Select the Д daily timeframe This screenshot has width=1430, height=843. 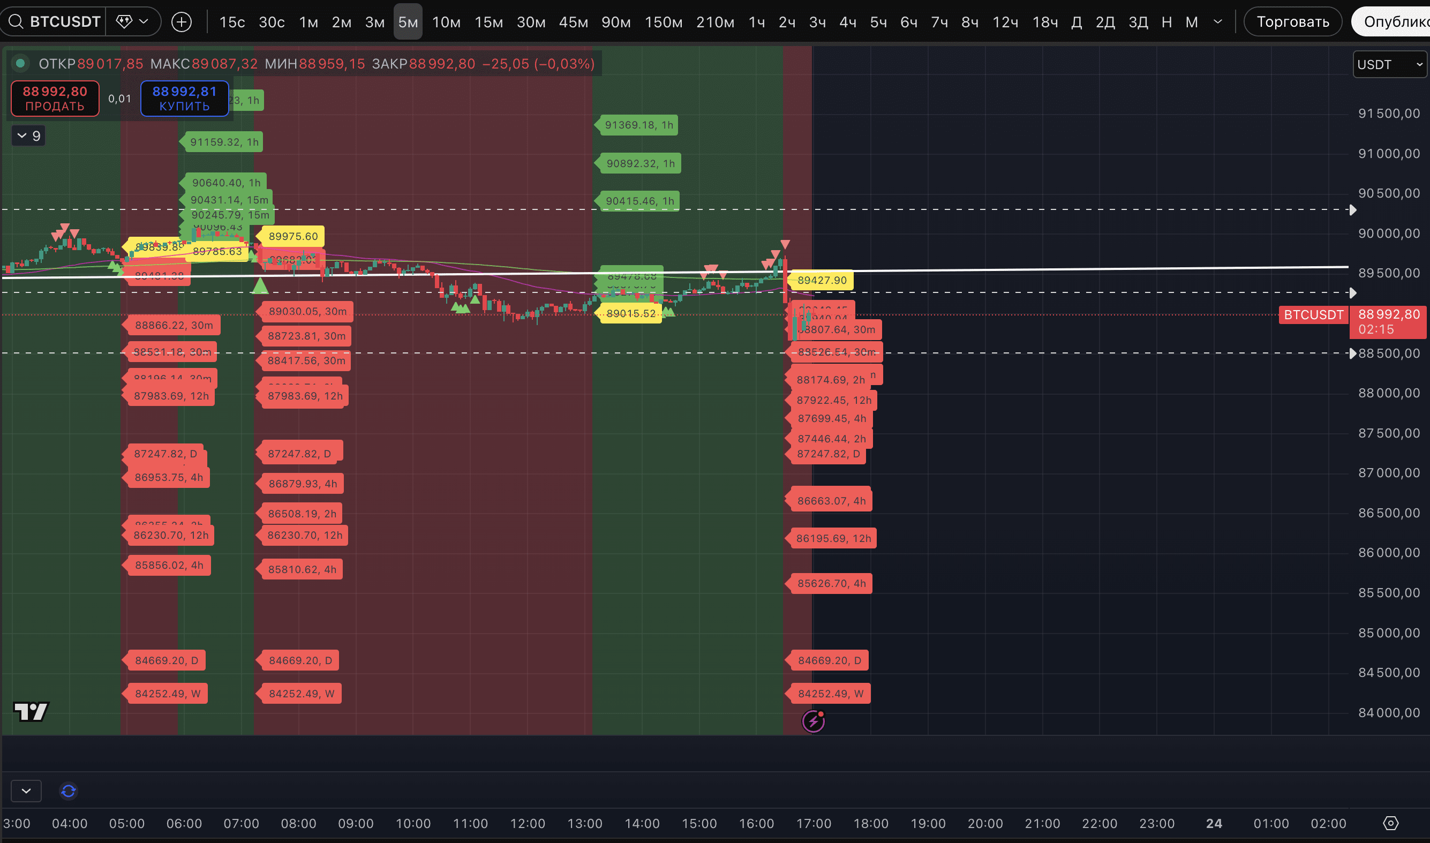tap(1076, 22)
